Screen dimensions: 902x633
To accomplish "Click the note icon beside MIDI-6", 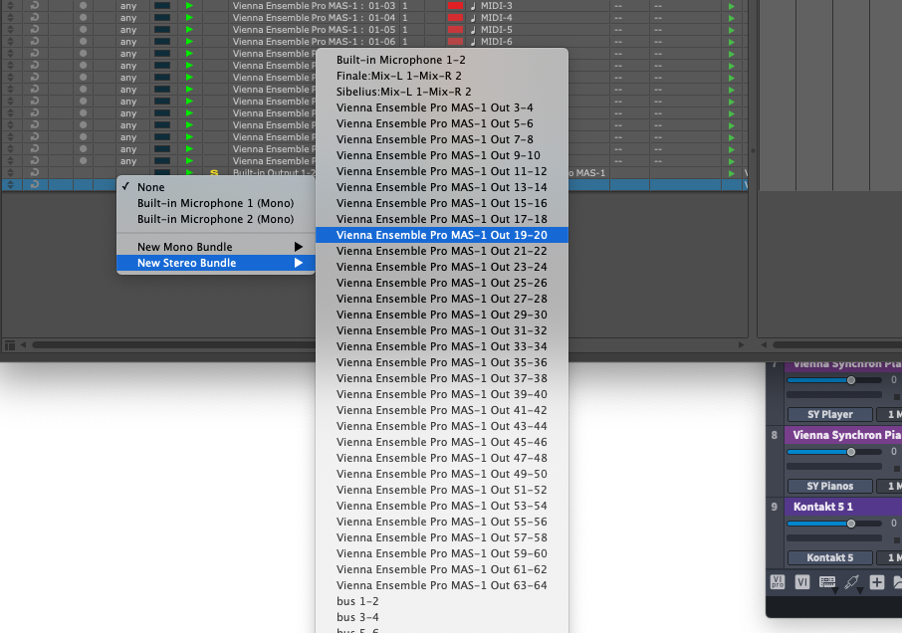I will point(473,42).
